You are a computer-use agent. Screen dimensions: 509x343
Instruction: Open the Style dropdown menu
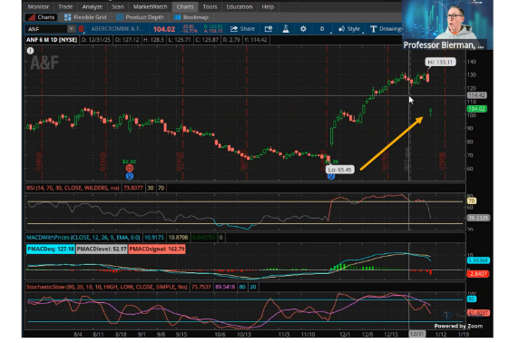[350, 29]
